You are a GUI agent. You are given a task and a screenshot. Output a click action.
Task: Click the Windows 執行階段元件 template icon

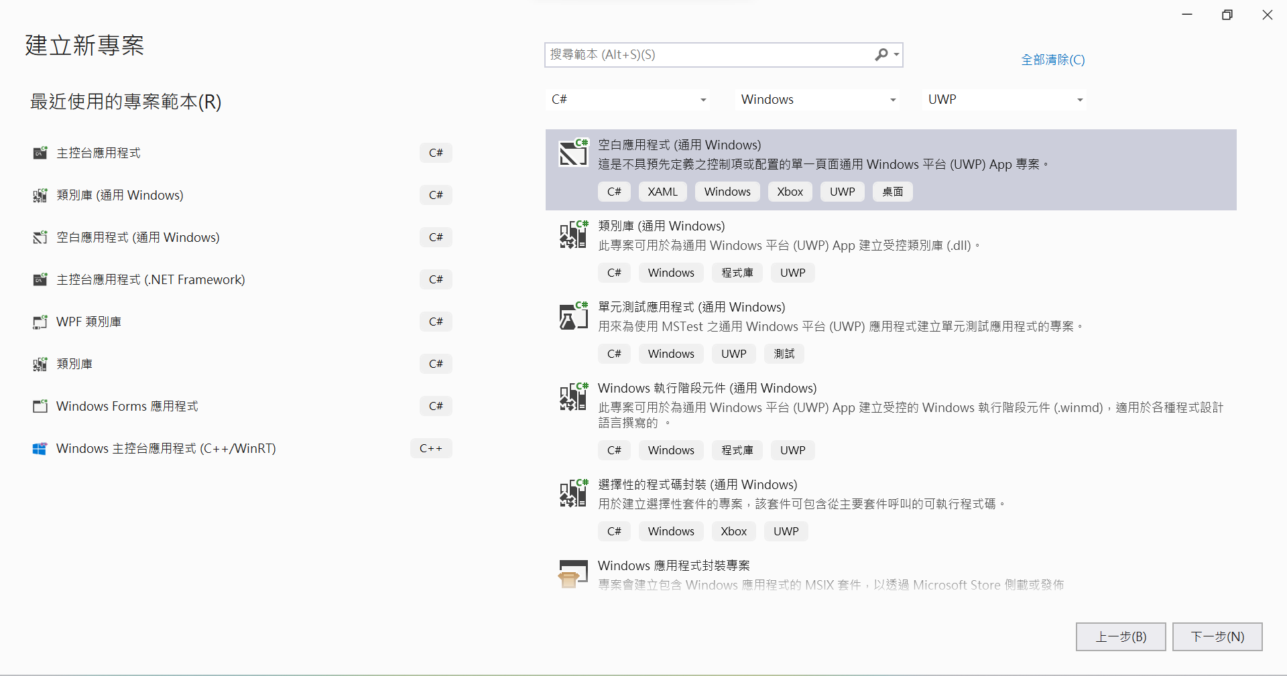click(x=574, y=396)
